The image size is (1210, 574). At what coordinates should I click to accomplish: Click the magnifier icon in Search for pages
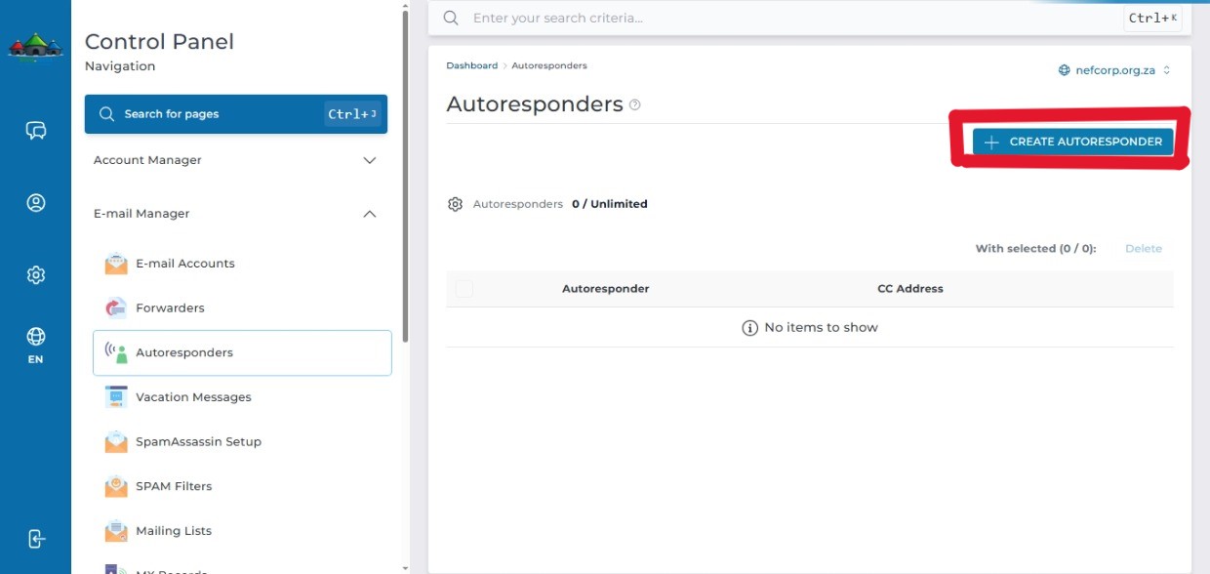[107, 114]
